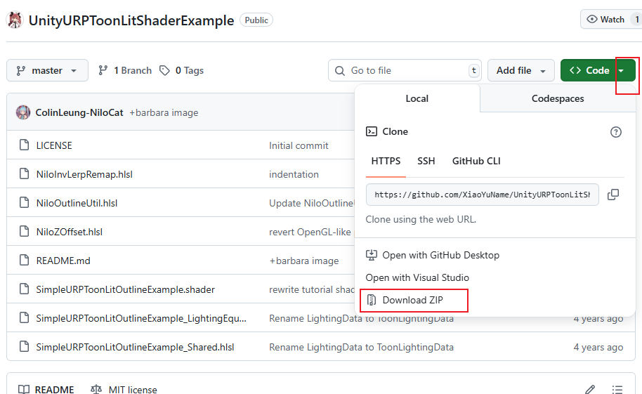This screenshot has width=642, height=394.
Task: Click Open with Visual Studio
Action: pos(417,277)
